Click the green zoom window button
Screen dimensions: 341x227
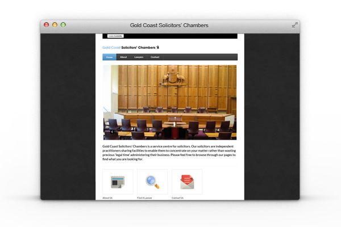[x=63, y=25]
